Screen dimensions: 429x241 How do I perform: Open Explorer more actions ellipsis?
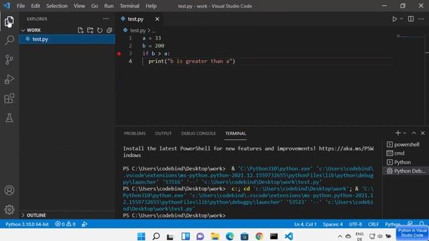point(106,19)
